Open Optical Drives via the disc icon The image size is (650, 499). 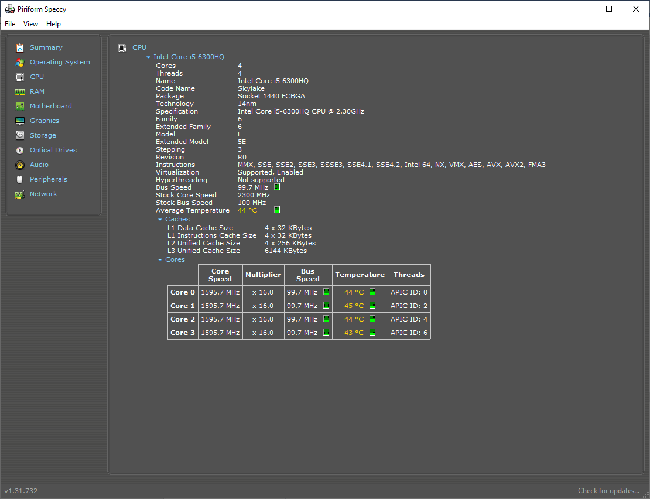20,150
